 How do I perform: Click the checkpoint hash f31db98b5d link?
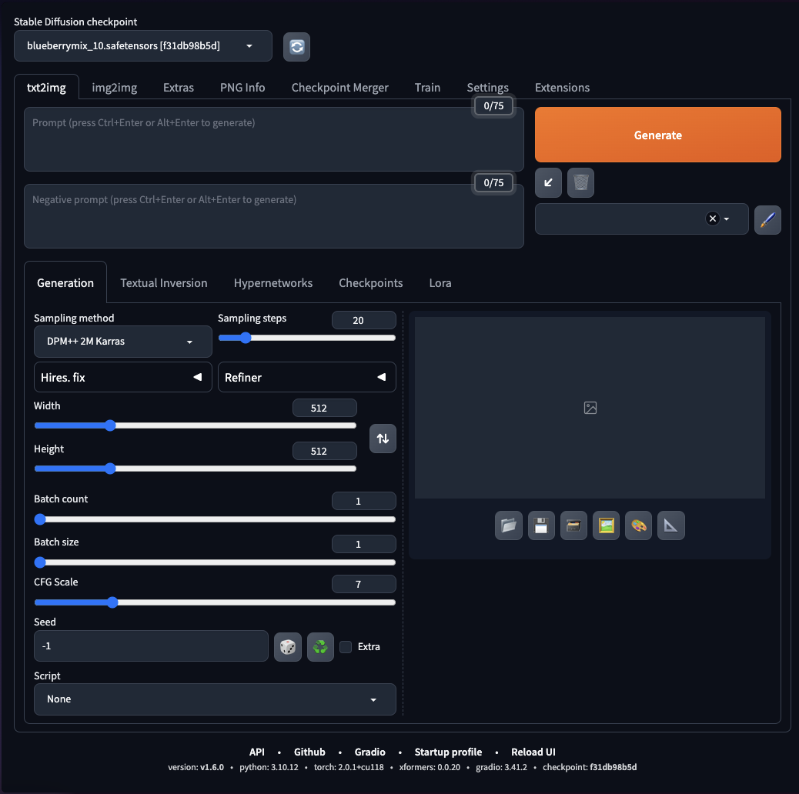click(613, 767)
